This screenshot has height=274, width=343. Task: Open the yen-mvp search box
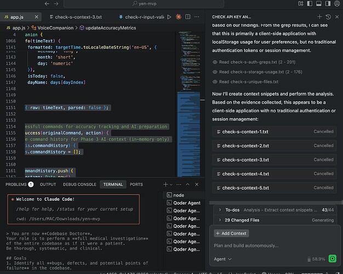[144, 4]
